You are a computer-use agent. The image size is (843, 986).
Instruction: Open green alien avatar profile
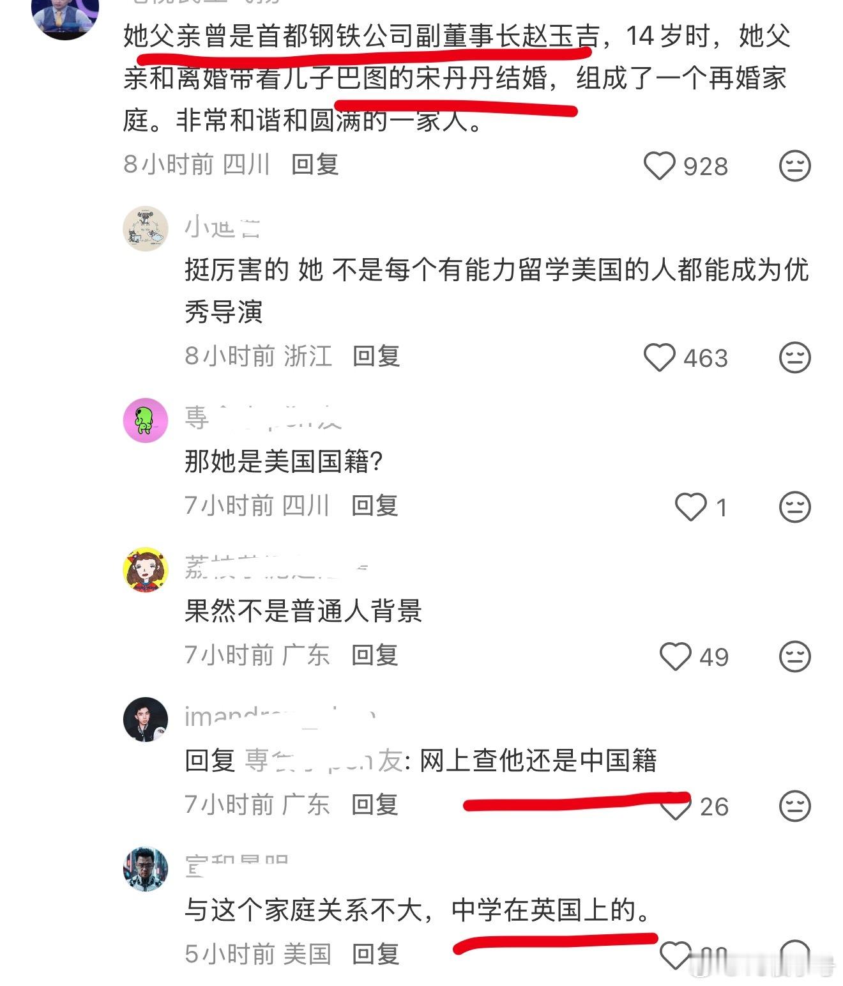(x=146, y=420)
